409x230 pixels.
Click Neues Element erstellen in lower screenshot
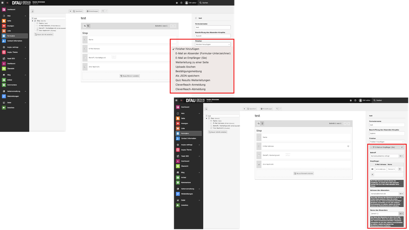click(304, 173)
